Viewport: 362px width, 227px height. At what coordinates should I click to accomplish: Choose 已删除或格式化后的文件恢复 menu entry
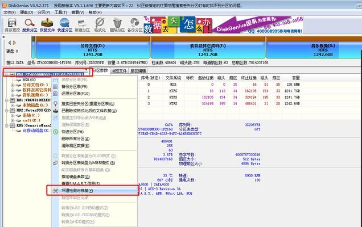89,111
